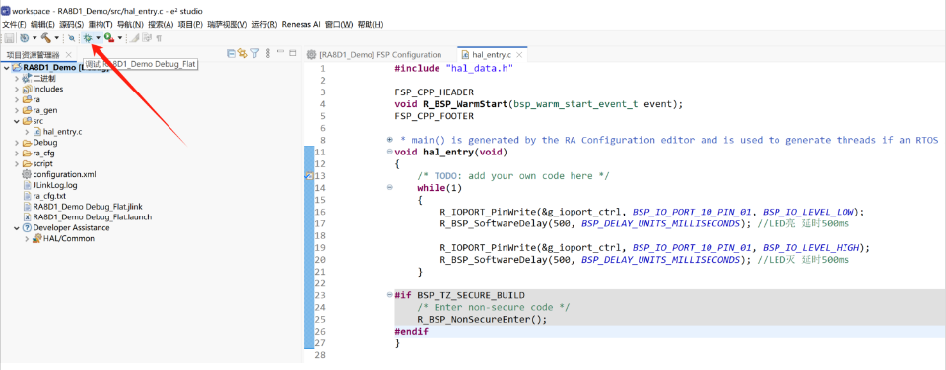Open the debug bug dropdown arrow
Image resolution: width=946 pixels, height=370 pixels.
point(98,38)
